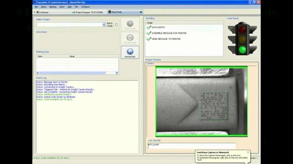This screenshot has width=293, height=164.
Task: Toggle the Batch mode checkbox
Action: [116, 25]
